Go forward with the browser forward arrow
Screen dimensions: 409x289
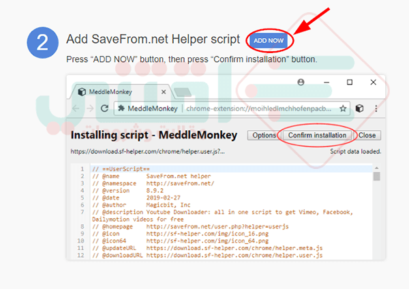tap(90, 108)
